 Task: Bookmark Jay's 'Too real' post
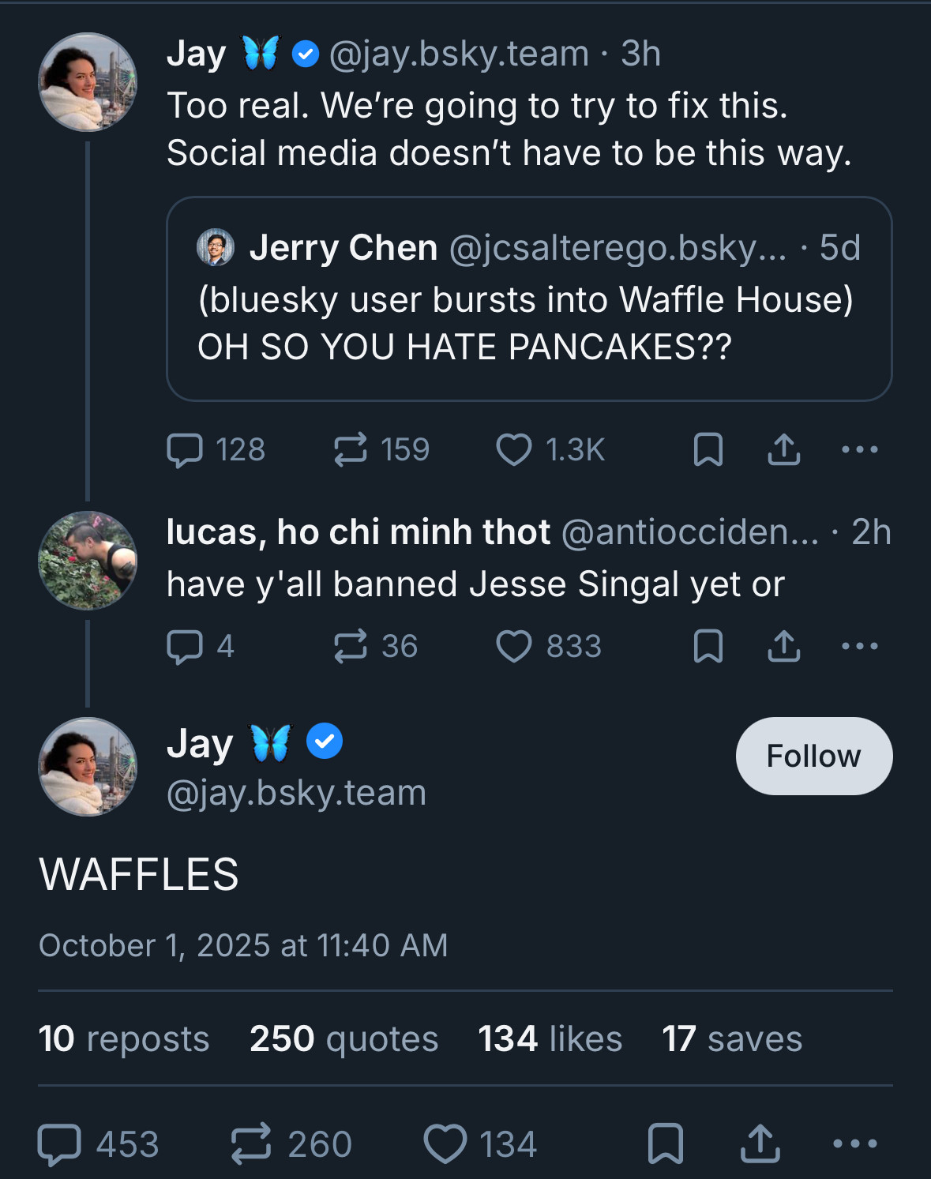coord(708,450)
